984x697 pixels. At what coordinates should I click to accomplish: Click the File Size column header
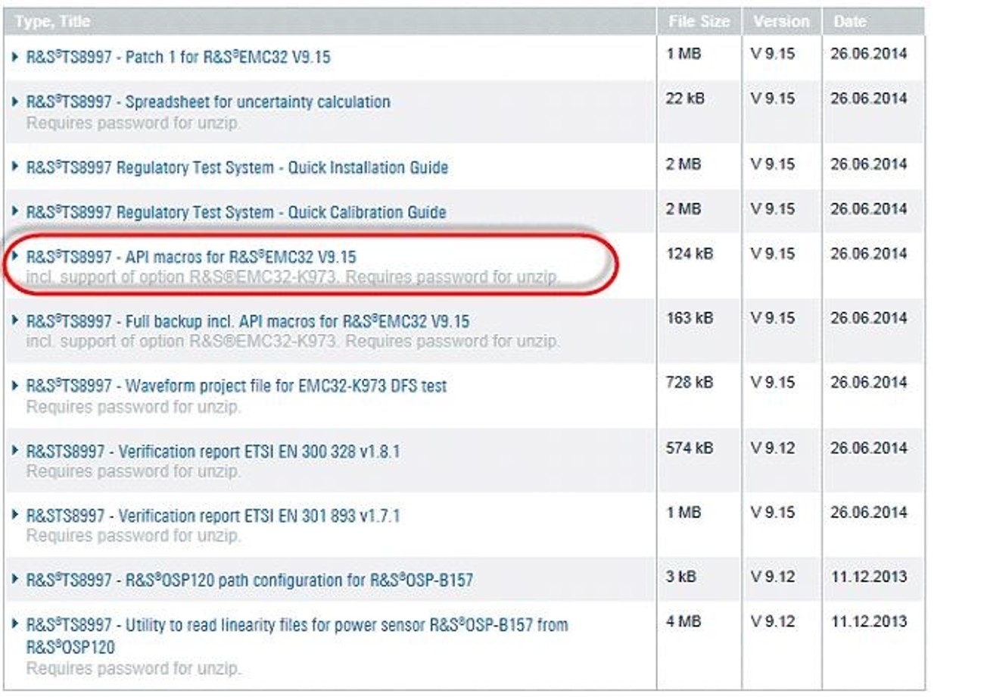pyautogui.click(x=699, y=21)
